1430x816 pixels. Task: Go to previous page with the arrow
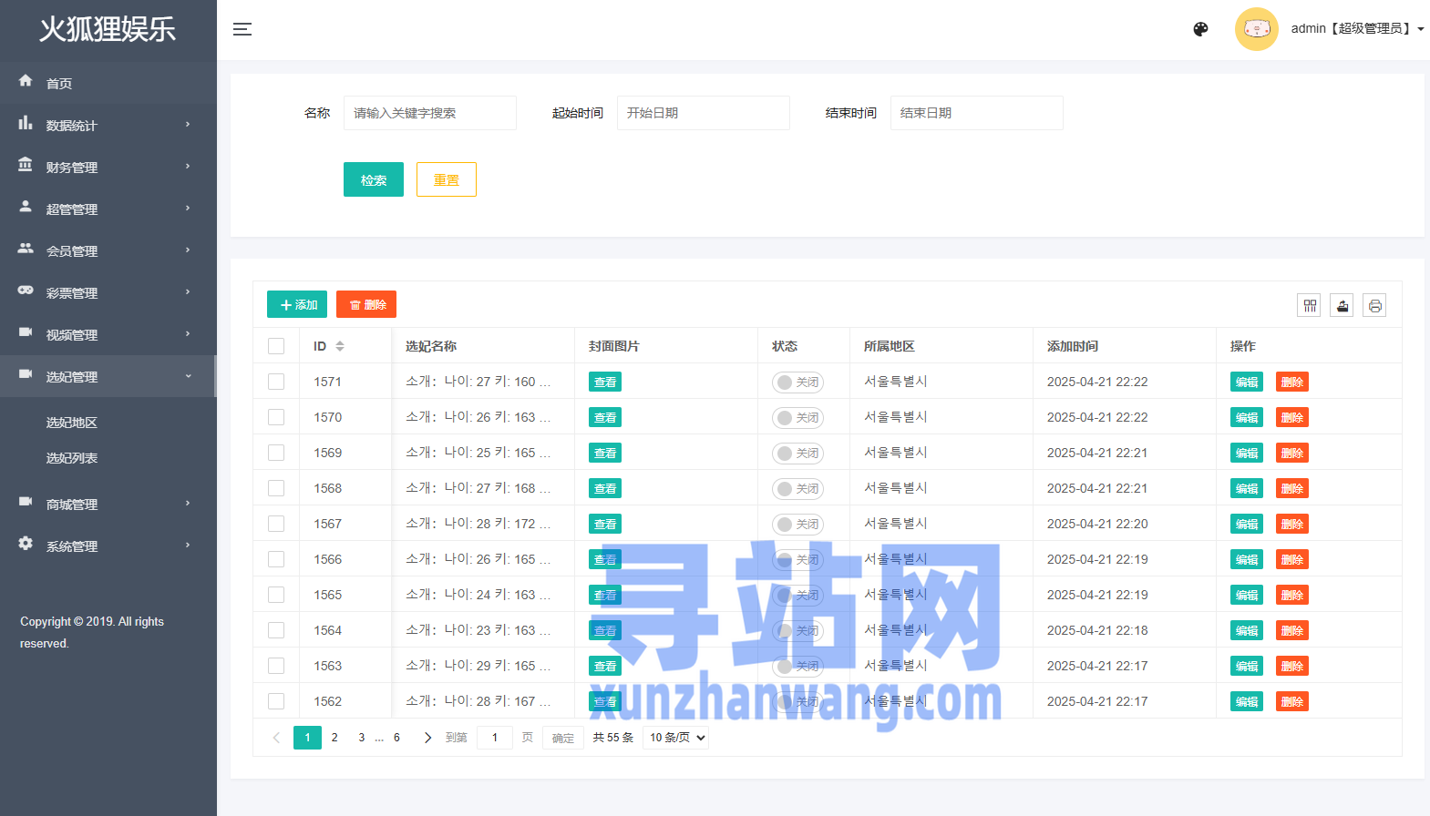(276, 738)
